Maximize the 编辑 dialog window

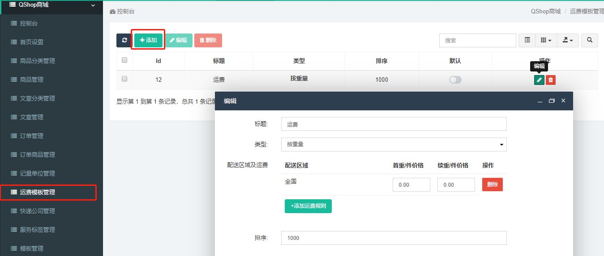point(552,101)
